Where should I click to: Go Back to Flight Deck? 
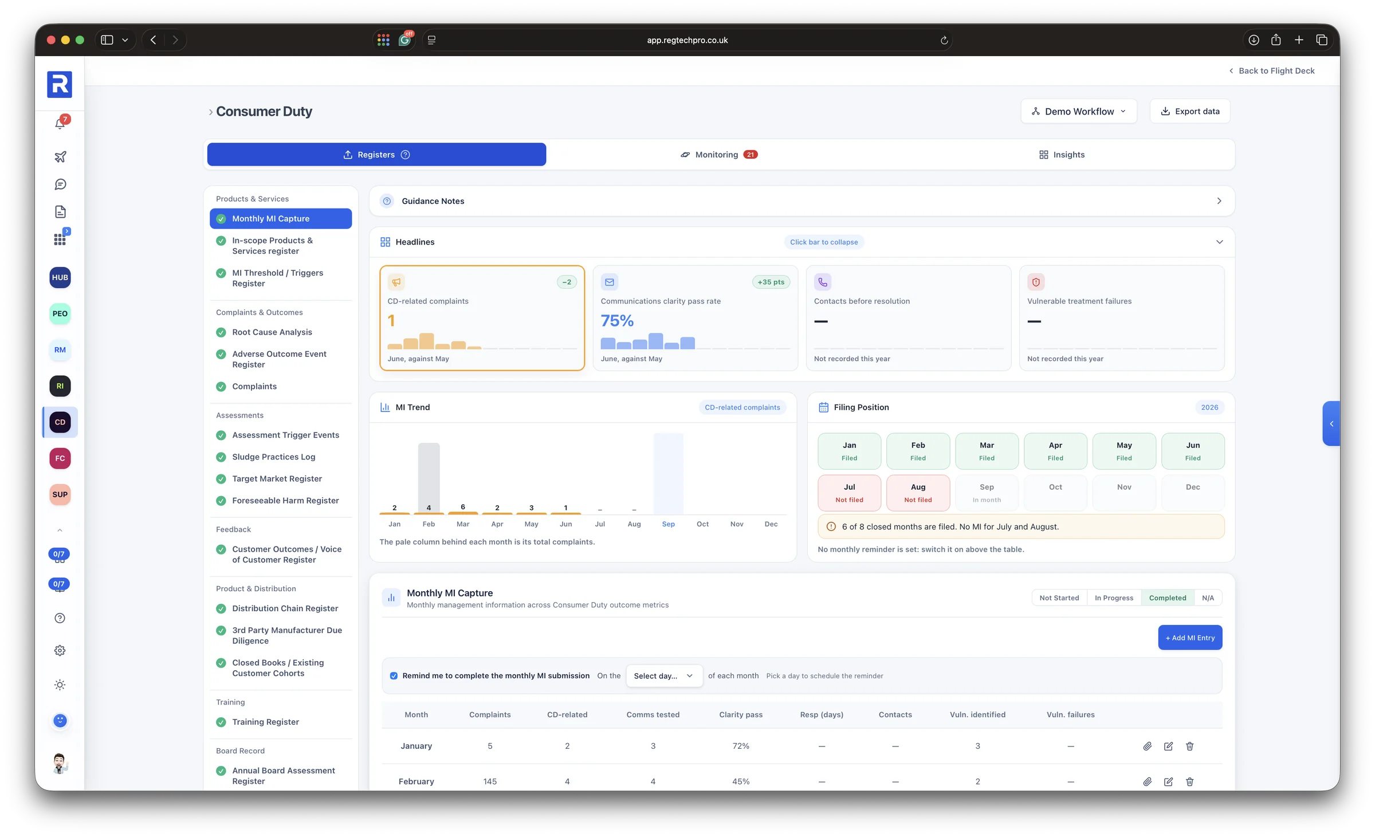point(1271,70)
